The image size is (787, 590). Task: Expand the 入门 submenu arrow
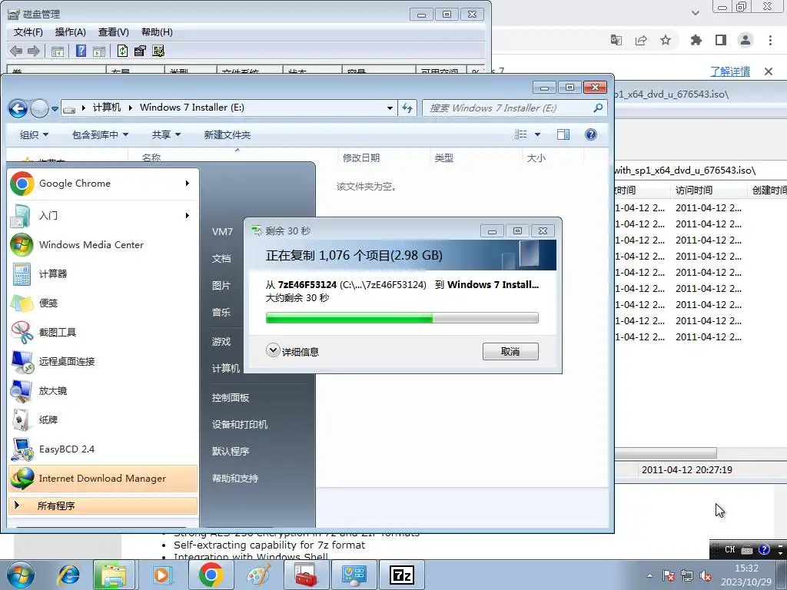tap(188, 216)
